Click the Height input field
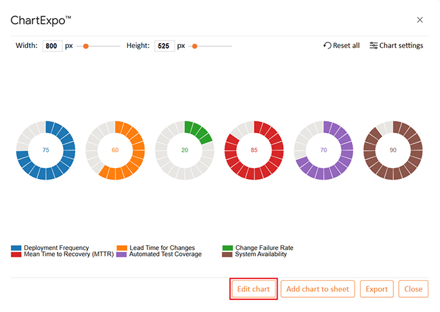440x312 pixels. tap(164, 46)
